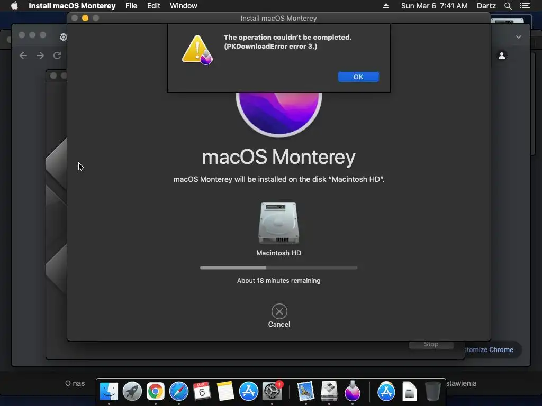Open Spotlight search in the menu bar
The width and height of the screenshot is (542, 406).
(x=508, y=6)
